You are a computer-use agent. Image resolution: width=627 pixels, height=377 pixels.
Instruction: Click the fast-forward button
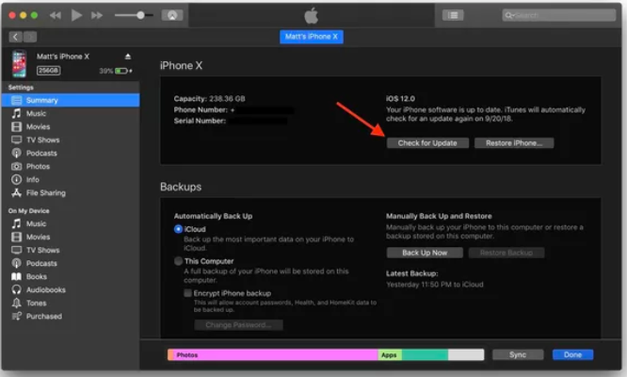coord(97,16)
